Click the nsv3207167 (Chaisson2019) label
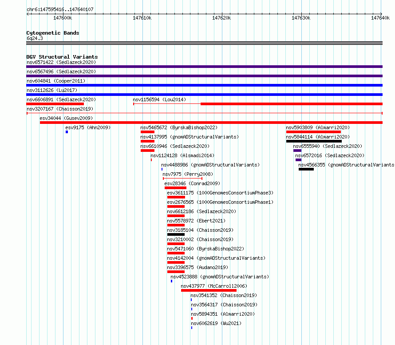395x345 pixels. tap(60, 109)
